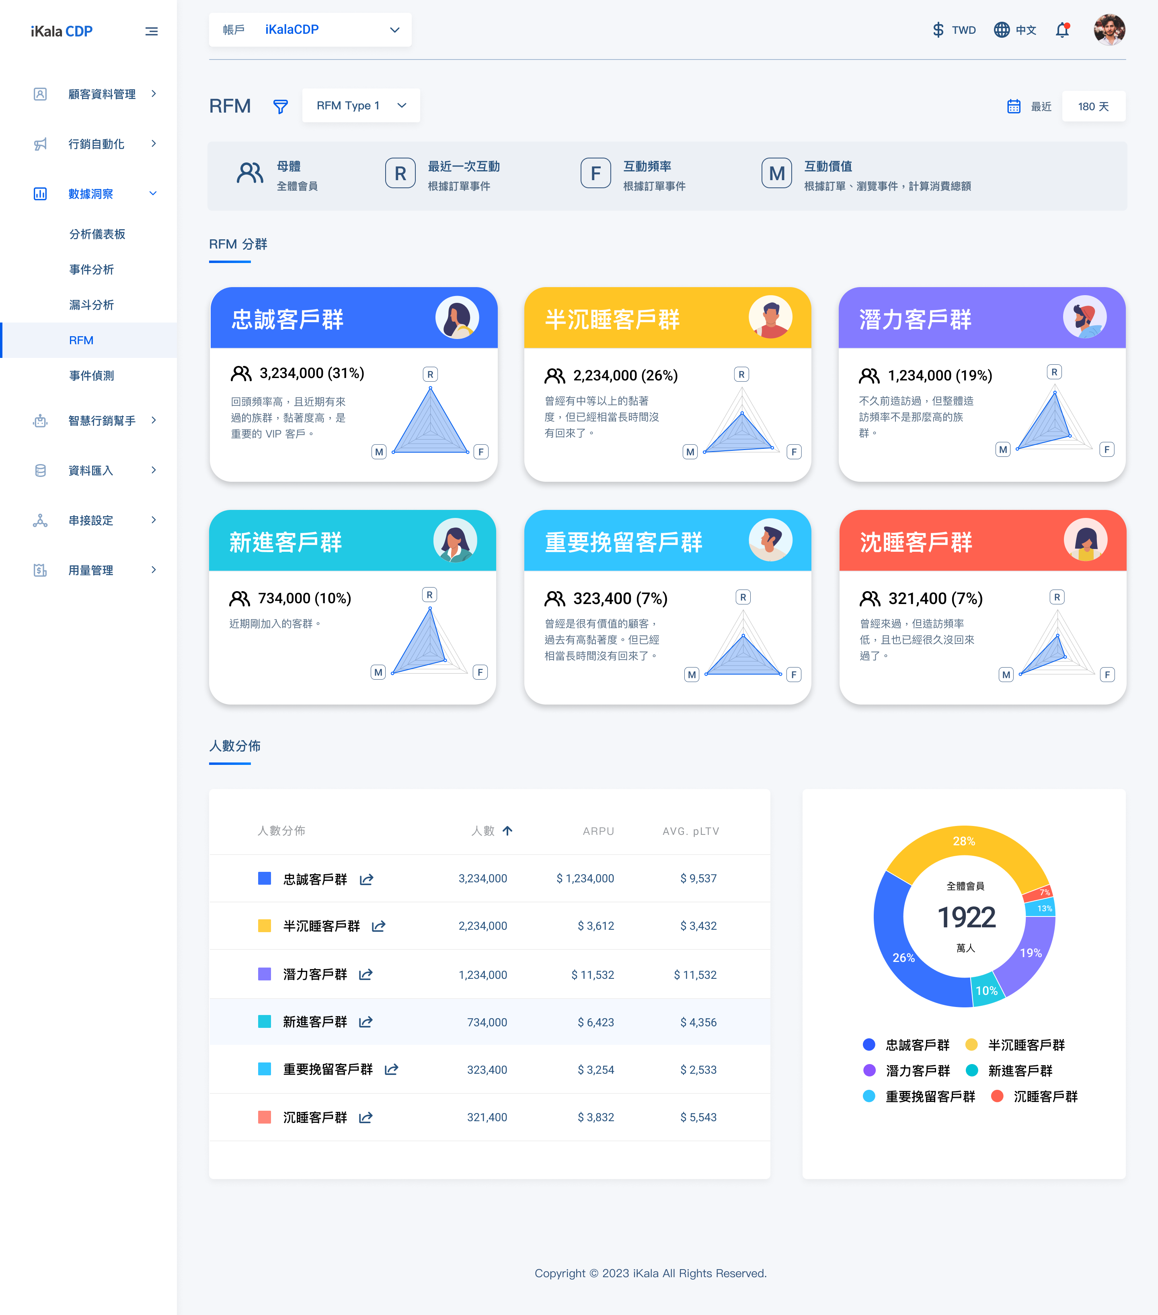
Task: Click the AVG. pLTV column header
Action: tap(691, 831)
